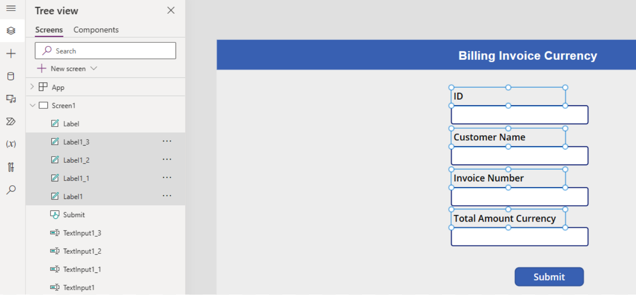Image resolution: width=636 pixels, height=295 pixels.
Task: Open the Advanced tools icon
Action: tap(11, 167)
